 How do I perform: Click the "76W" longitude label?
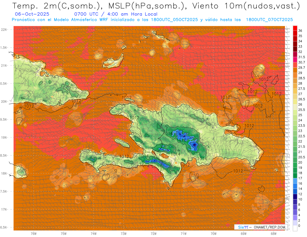[34, 234]
